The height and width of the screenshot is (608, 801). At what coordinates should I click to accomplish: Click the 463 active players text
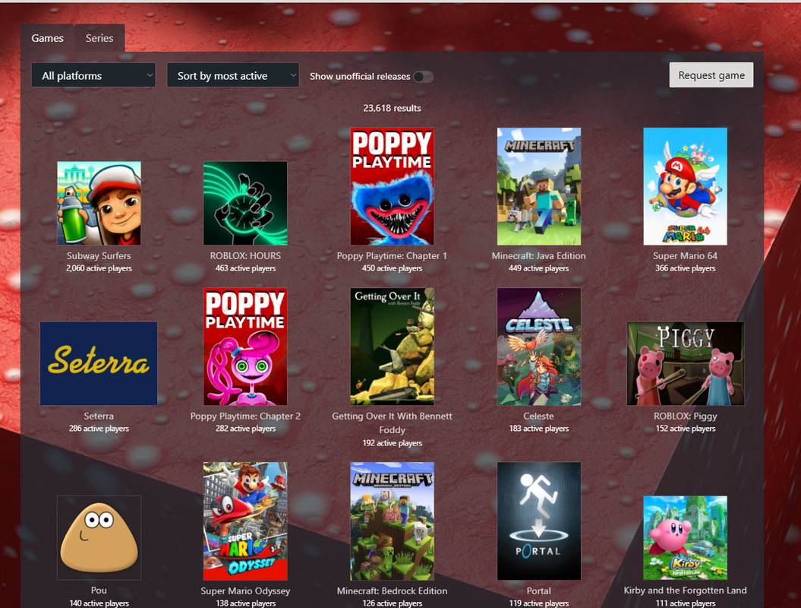click(245, 268)
